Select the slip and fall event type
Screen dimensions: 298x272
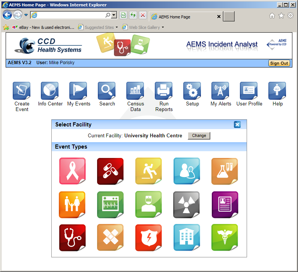pyautogui.click(x=148, y=171)
